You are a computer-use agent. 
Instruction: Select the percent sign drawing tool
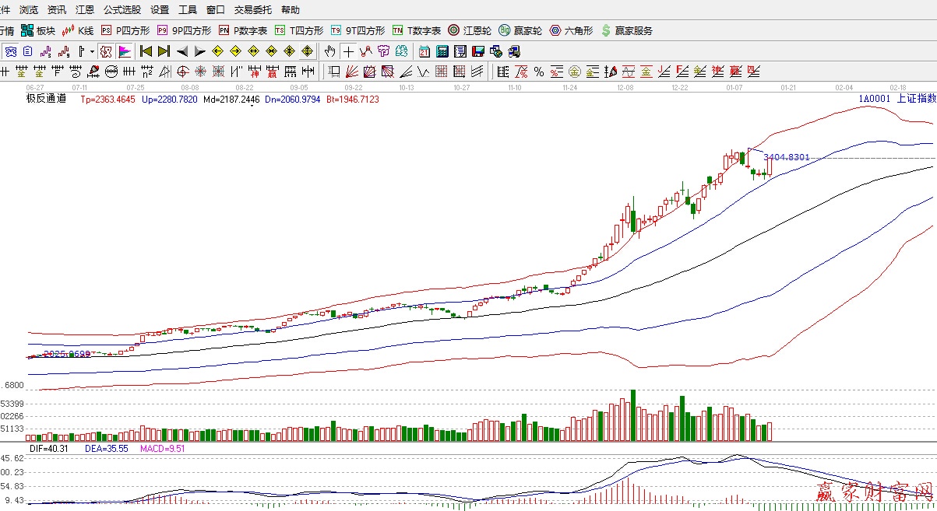(538, 72)
